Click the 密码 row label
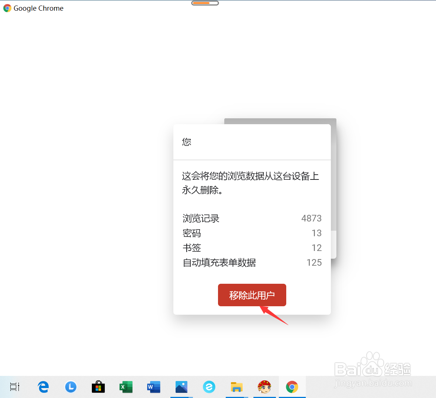436x398 pixels. [191, 233]
